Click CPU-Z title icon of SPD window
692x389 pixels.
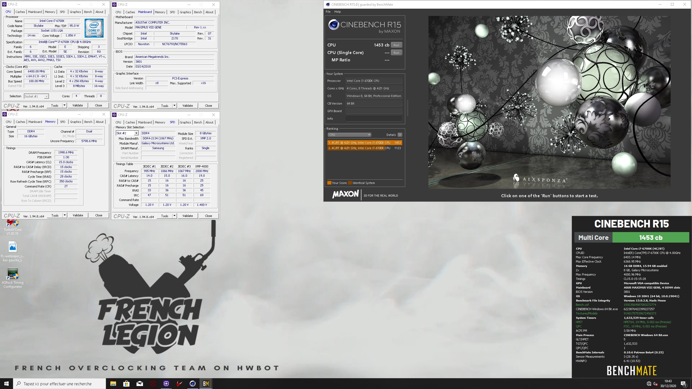(114, 115)
